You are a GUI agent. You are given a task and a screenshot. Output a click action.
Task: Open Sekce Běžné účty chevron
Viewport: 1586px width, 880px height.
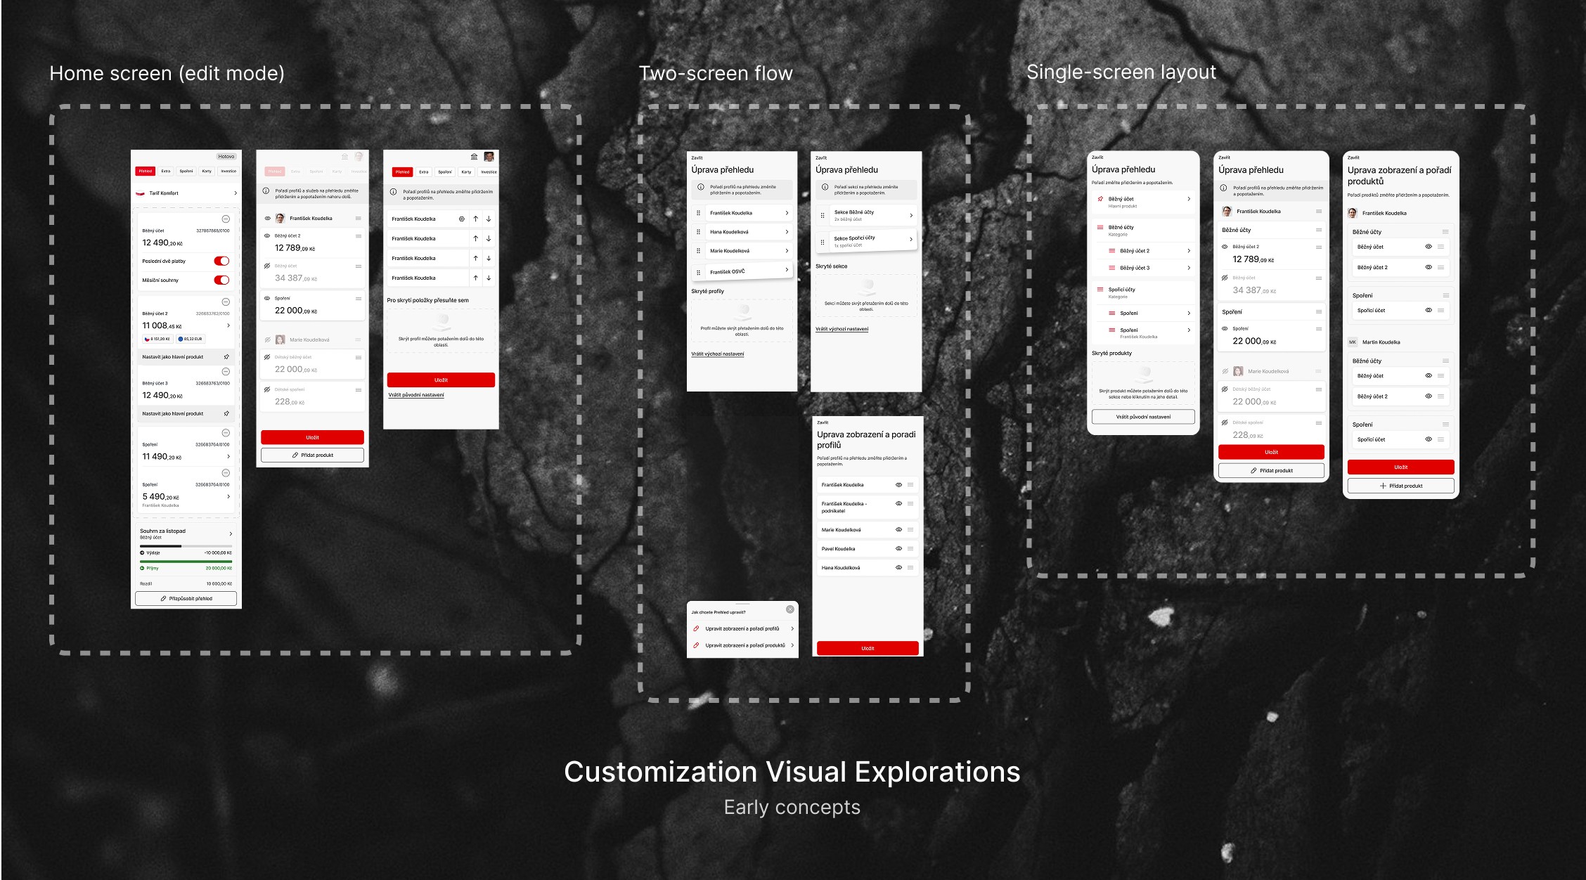coord(911,215)
